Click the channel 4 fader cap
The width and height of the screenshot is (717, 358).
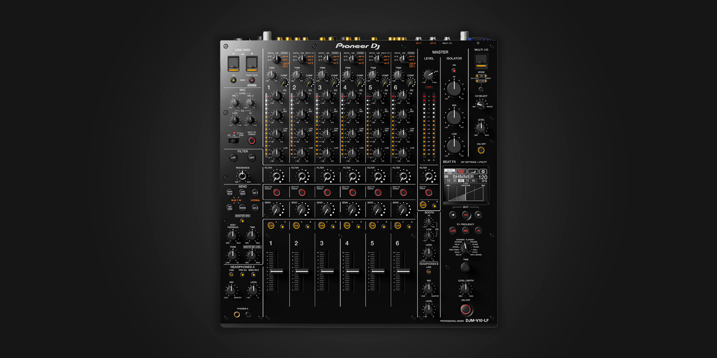pyautogui.click(x=353, y=271)
